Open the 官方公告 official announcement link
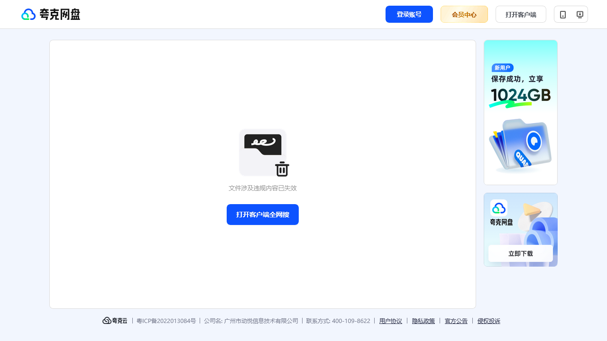Viewport: 607px width, 341px height. coord(456,321)
